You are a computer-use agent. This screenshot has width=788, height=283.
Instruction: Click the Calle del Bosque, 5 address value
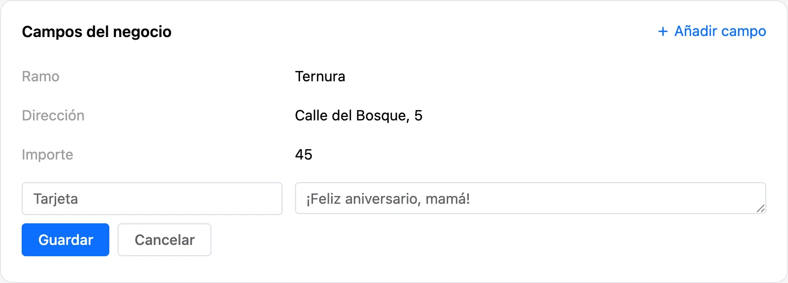click(359, 116)
